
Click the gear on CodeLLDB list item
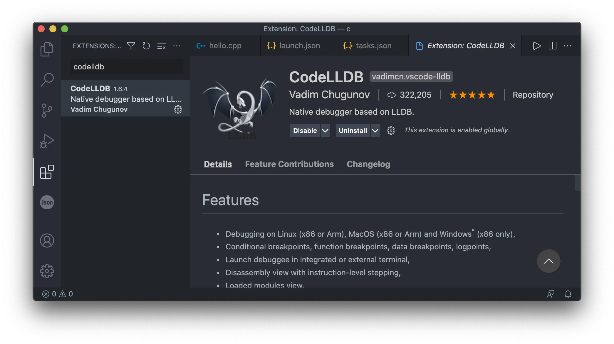(x=178, y=109)
